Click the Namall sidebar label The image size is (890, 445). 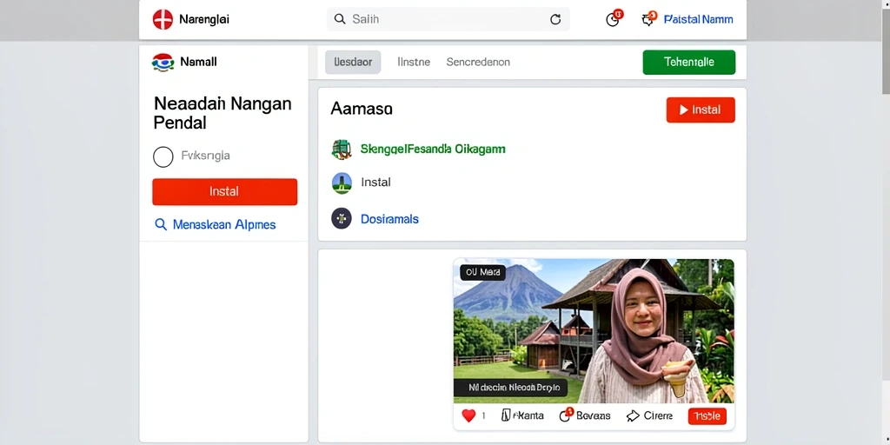pyautogui.click(x=199, y=62)
